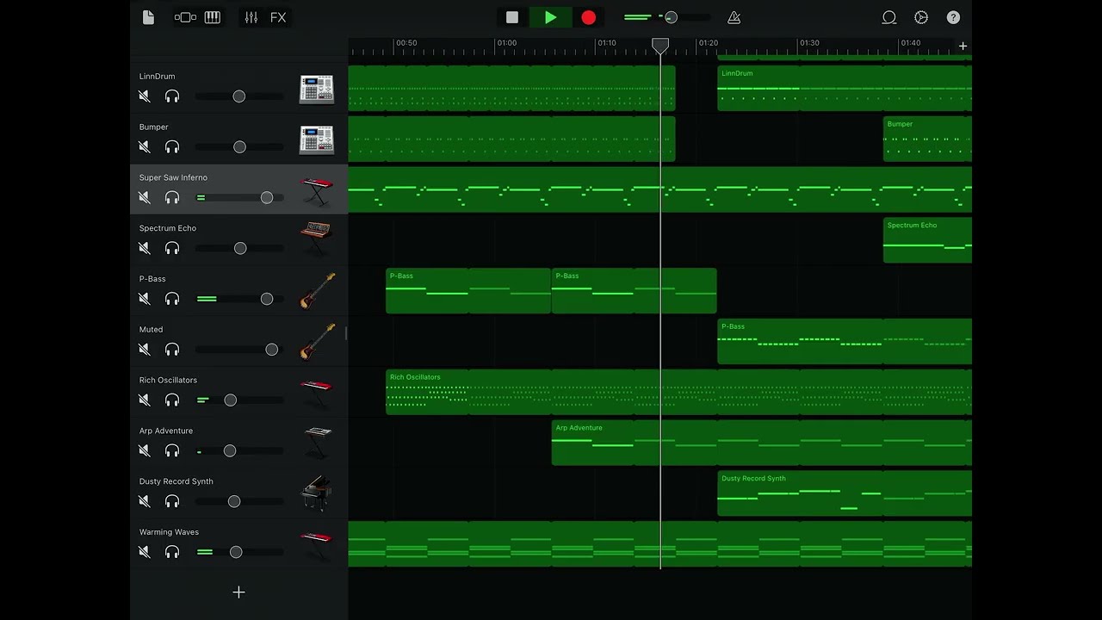Screen dimensions: 1102x620
Task: Open Bumper drum machine instrument icon
Action: [316, 139]
